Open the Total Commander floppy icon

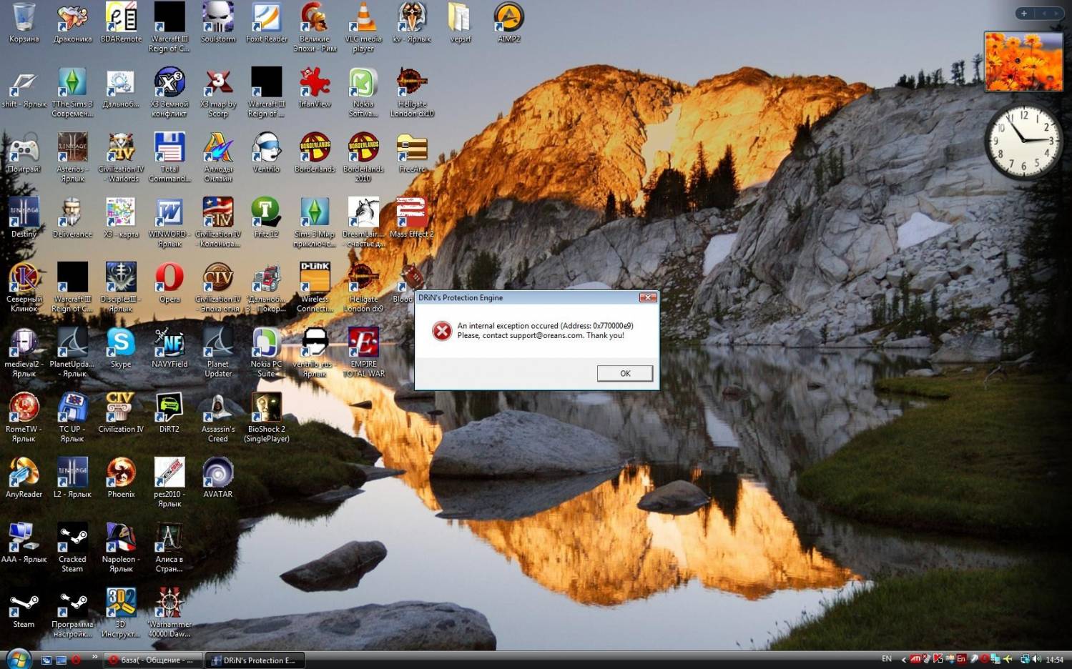pyautogui.click(x=169, y=148)
